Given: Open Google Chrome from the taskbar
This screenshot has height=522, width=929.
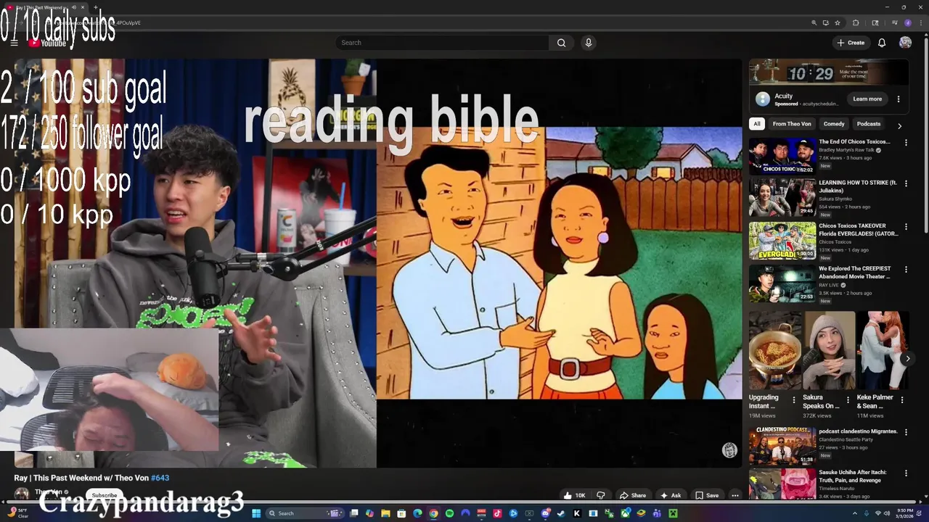Looking at the screenshot, I should (x=433, y=513).
